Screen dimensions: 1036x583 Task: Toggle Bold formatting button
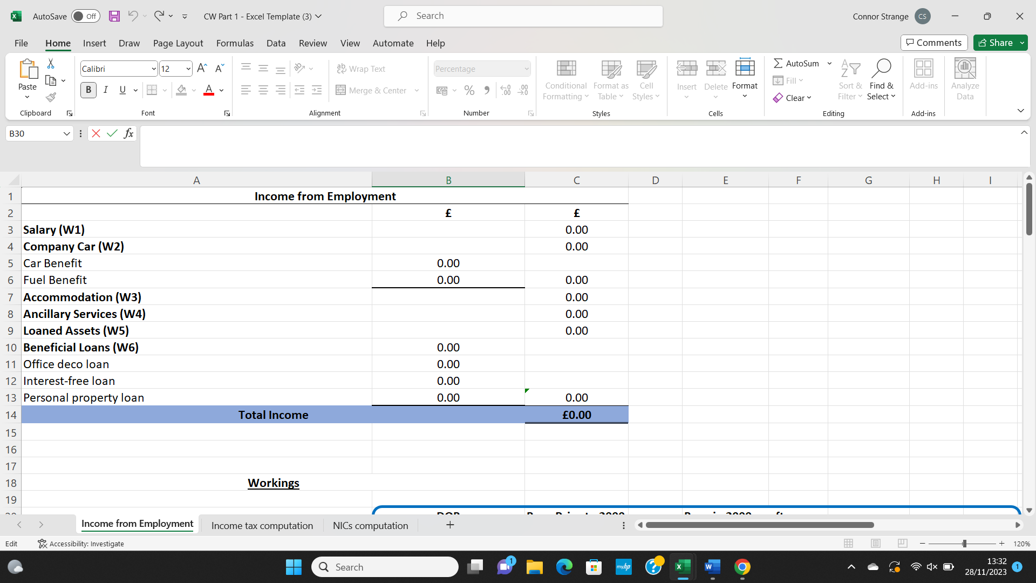coord(88,90)
